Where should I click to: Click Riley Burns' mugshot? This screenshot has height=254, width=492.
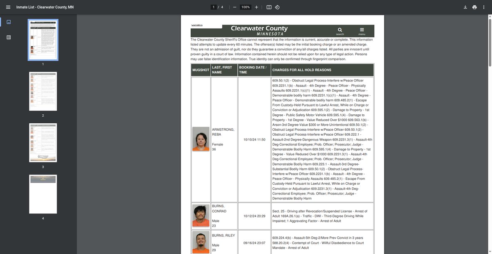coord(200,243)
